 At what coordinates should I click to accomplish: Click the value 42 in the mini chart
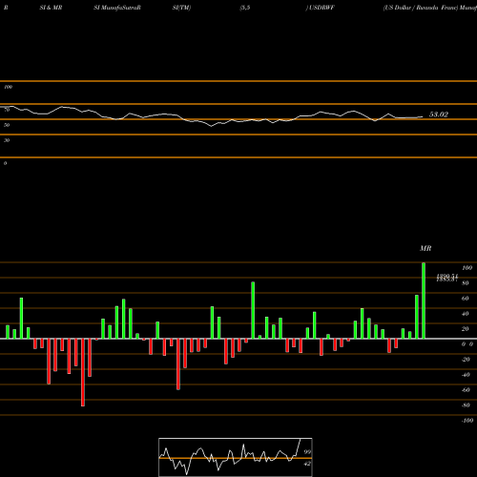pos(307,464)
